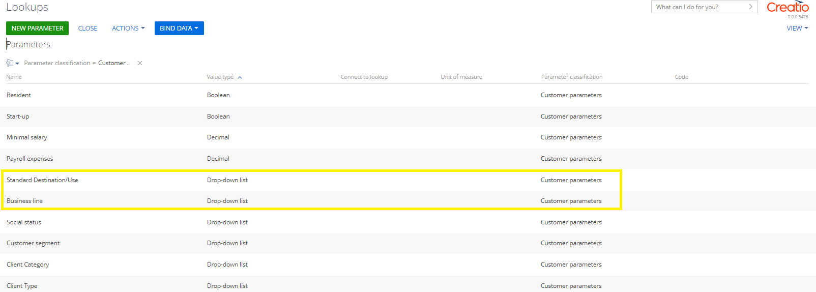Viewport: 816px width, 292px height.
Task: Focus the 'What can I do for you?' field
Action: point(700,7)
